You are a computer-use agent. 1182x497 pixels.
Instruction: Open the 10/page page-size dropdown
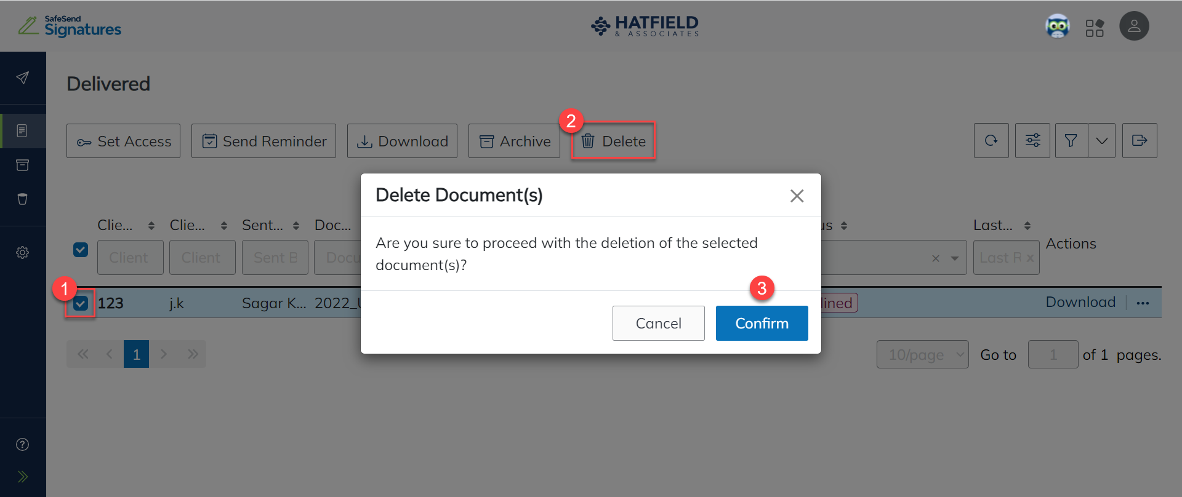(x=922, y=354)
